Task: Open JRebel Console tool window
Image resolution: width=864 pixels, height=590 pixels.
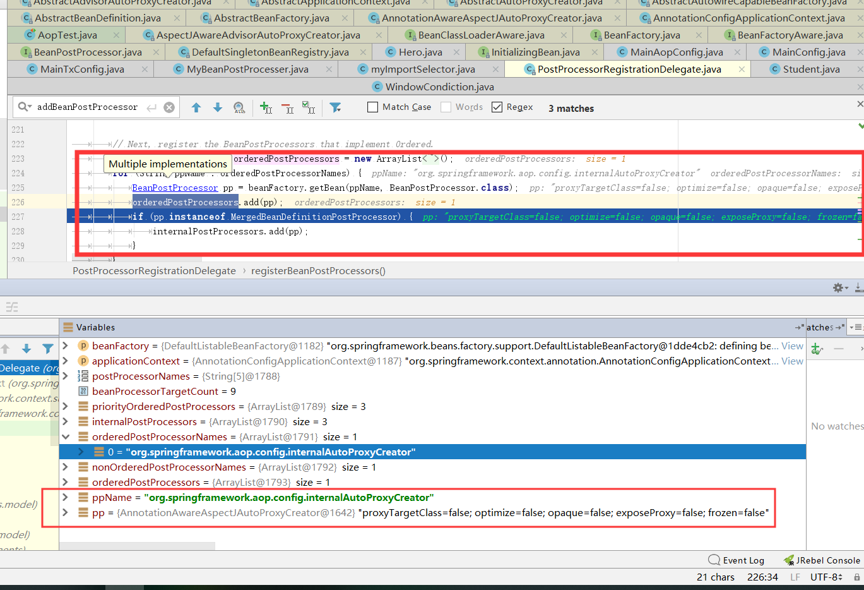Action: tap(822, 560)
